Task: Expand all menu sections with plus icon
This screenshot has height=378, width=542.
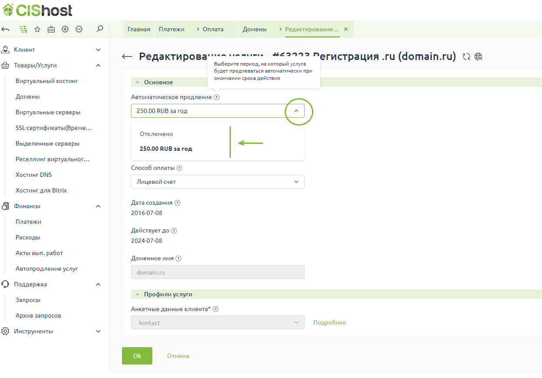Action: (x=65, y=29)
